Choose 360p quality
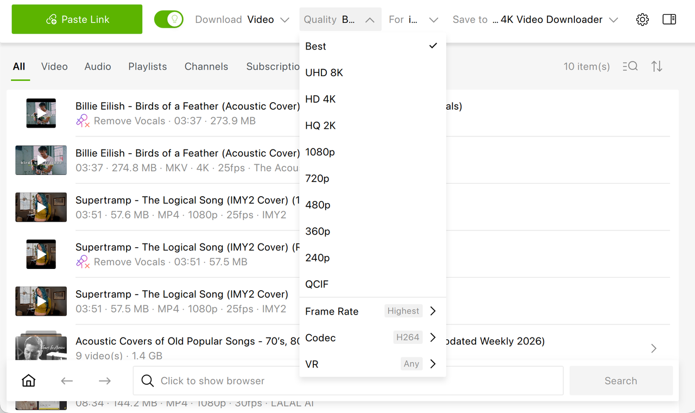 click(372, 231)
